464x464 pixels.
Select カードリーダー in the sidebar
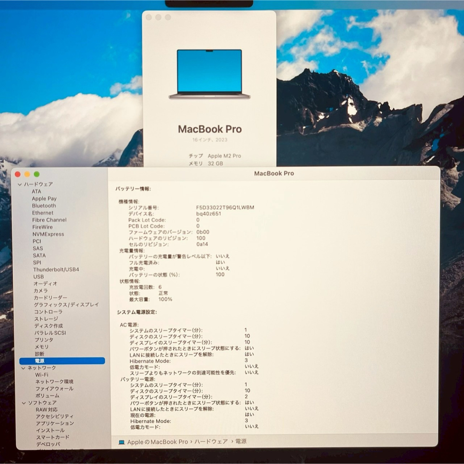pyautogui.click(x=50, y=298)
